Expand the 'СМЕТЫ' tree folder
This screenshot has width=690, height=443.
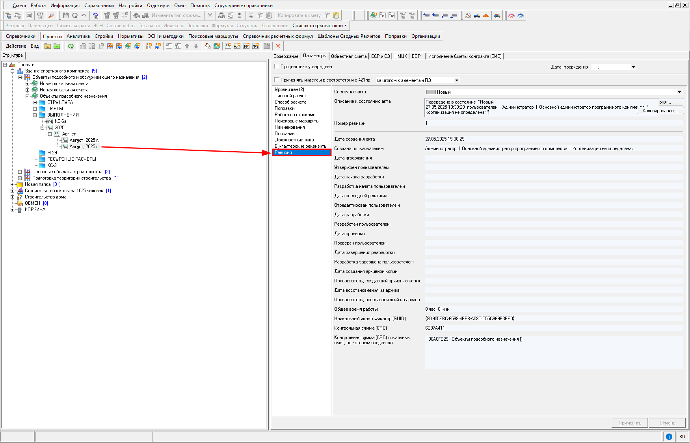click(35, 109)
